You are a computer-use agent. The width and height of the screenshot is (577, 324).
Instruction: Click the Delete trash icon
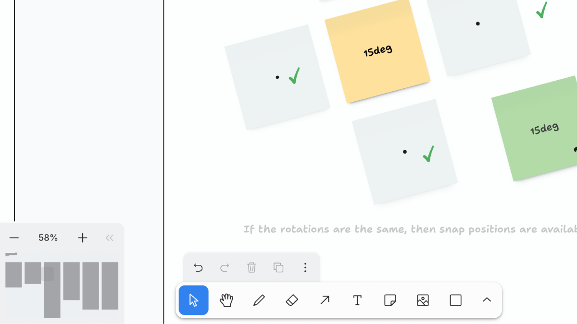251,267
